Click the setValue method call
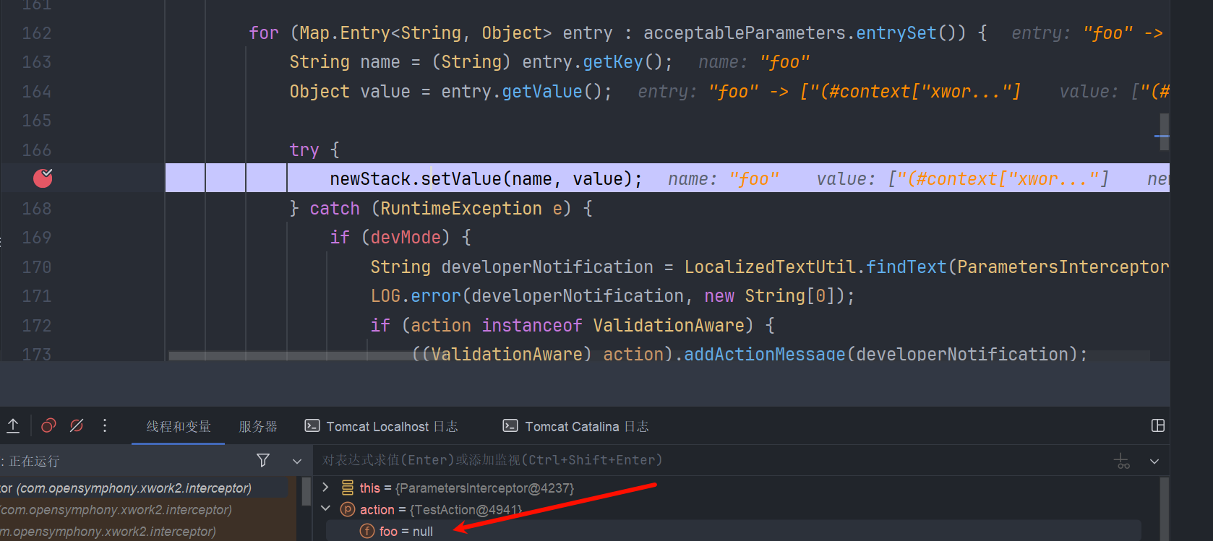This screenshot has width=1213, height=541. tap(461, 179)
